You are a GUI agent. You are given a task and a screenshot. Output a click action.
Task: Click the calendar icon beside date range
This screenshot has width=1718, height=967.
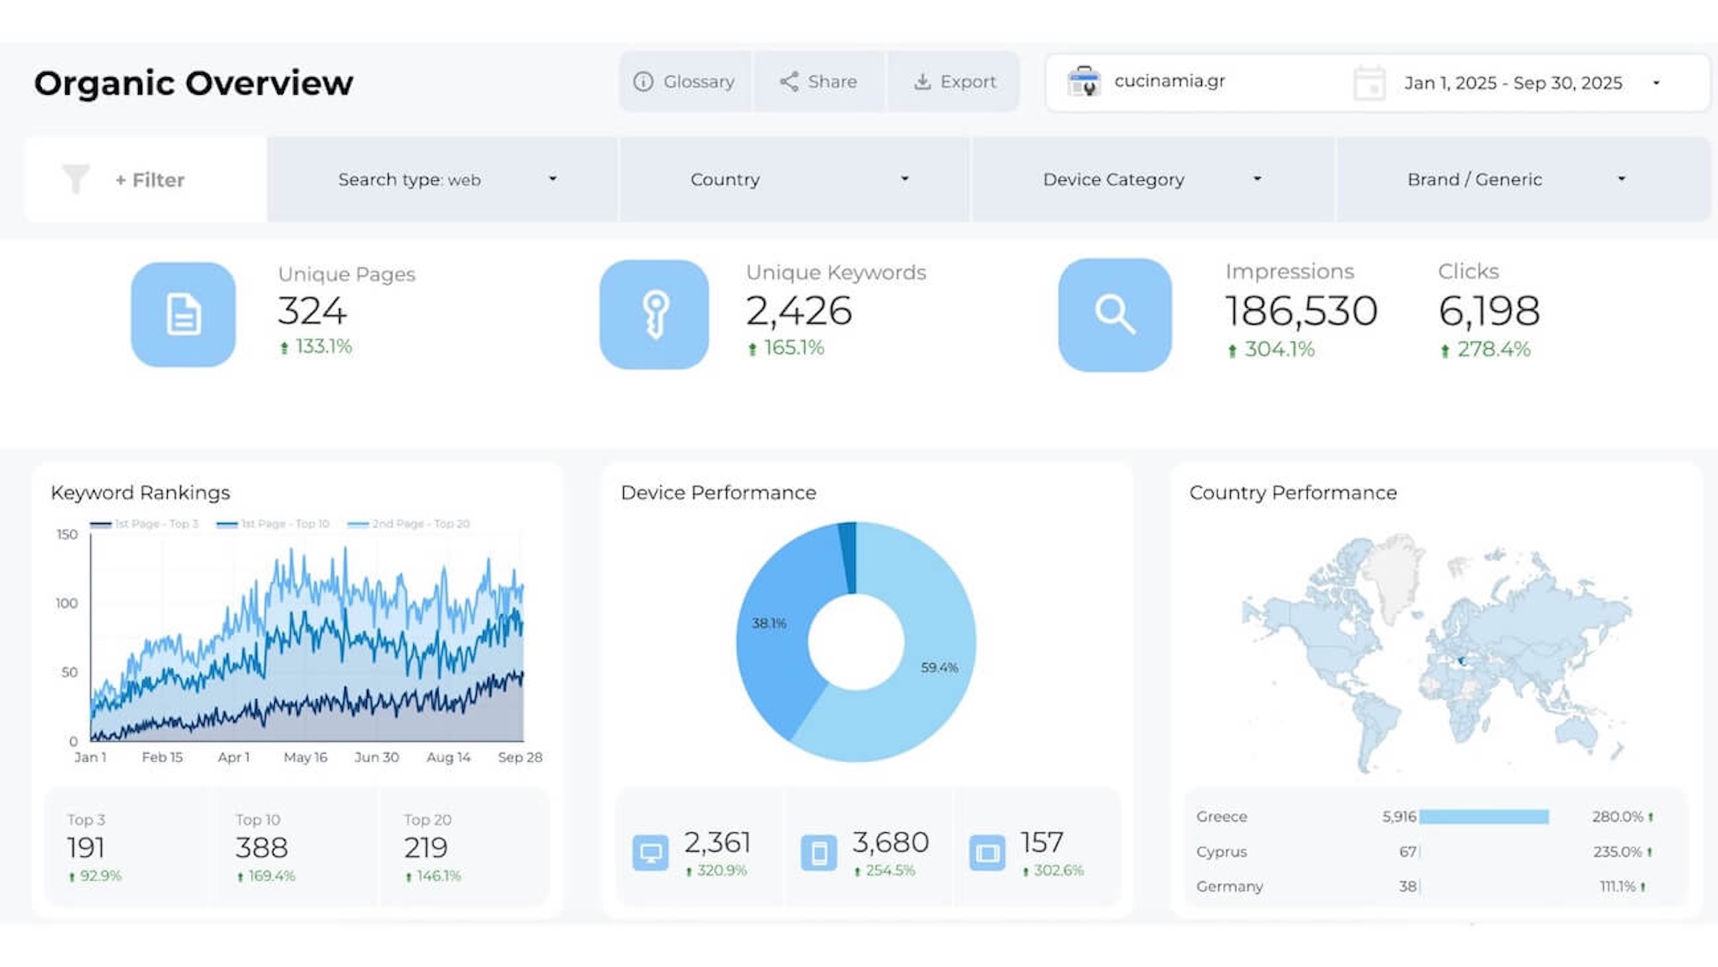tap(1369, 83)
